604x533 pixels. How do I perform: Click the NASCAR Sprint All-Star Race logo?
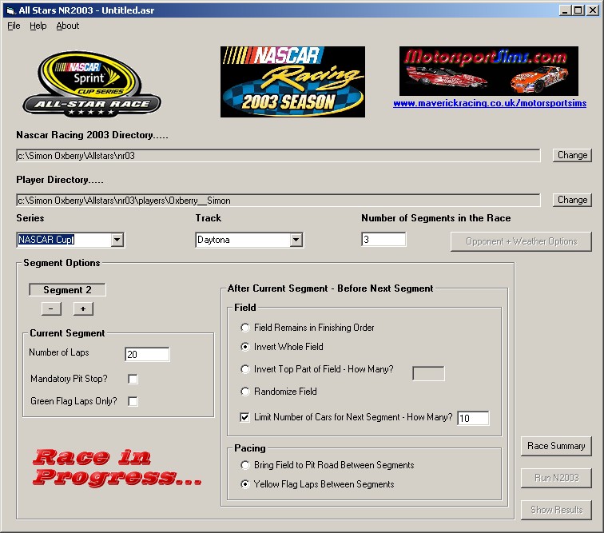coord(92,83)
